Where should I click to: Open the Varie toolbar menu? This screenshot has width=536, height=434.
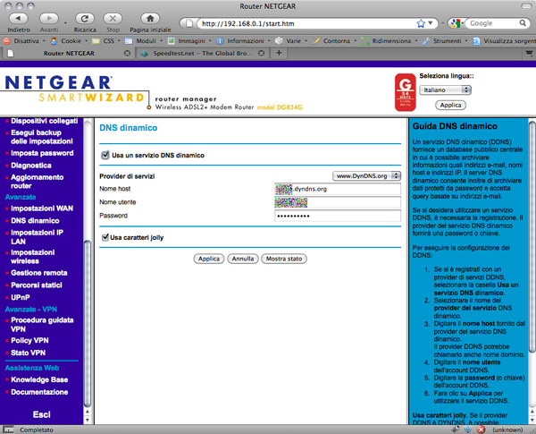[x=291, y=41]
